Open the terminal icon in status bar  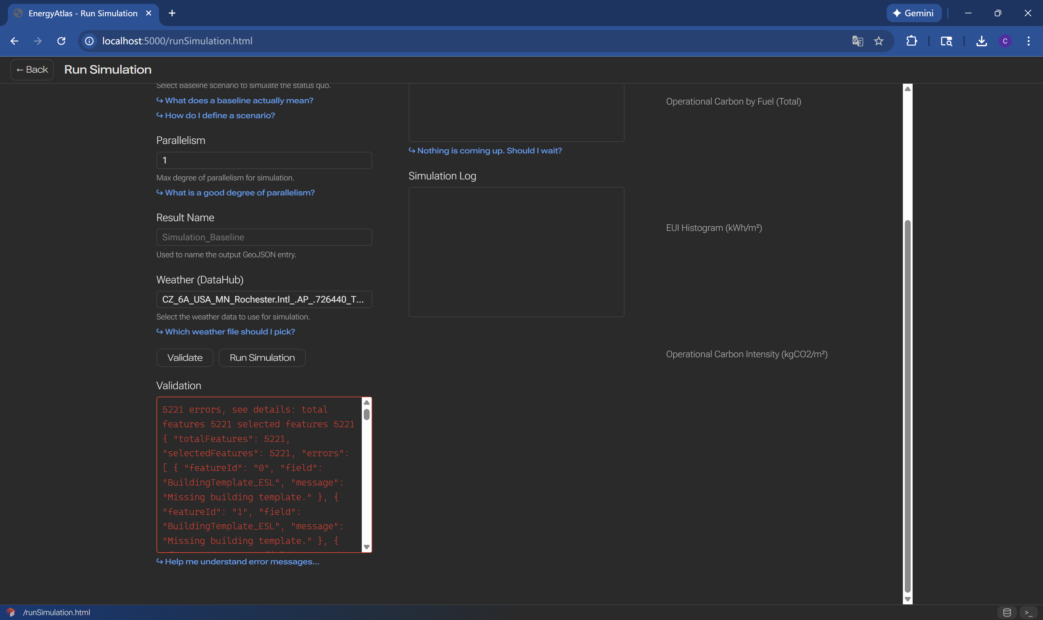pos(1028,613)
